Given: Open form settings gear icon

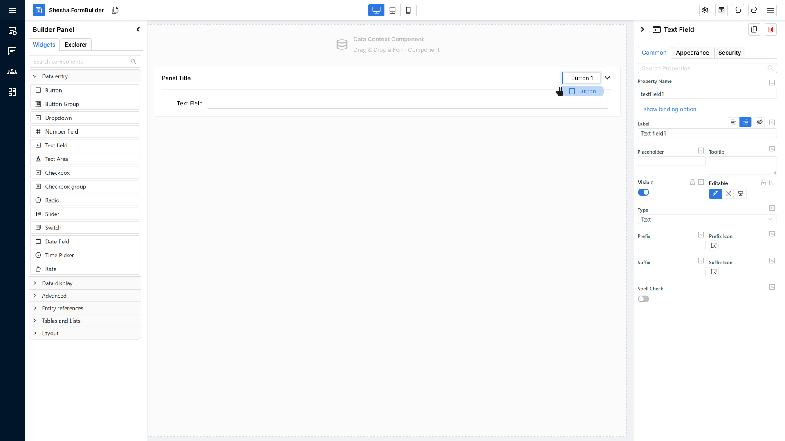Looking at the screenshot, I should (x=705, y=10).
